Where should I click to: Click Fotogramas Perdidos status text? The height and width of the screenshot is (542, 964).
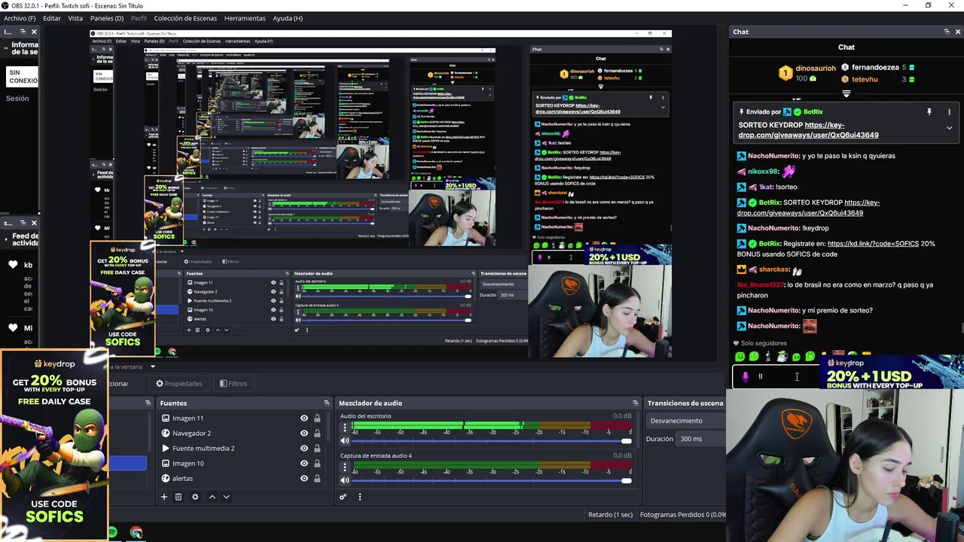tap(683, 515)
